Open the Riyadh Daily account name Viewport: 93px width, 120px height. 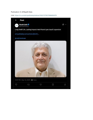tap(23, 24)
